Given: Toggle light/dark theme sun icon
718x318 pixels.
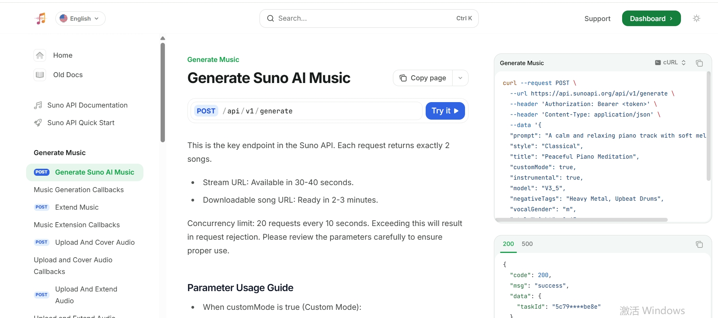Looking at the screenshot, I should pyautogui.click(x=697, y=18).
